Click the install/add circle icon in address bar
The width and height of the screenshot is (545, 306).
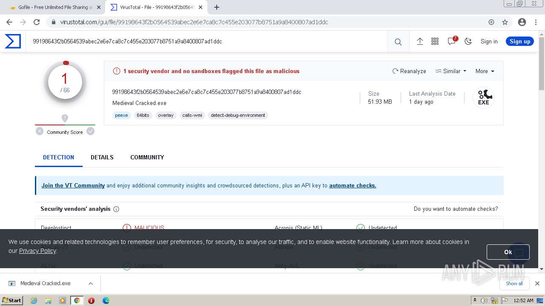491,22
